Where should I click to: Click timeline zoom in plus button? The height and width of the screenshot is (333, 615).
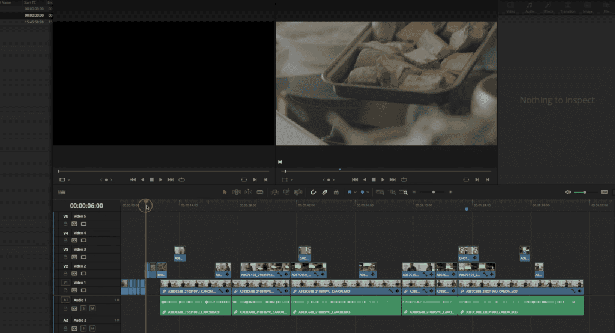(450, 192)
